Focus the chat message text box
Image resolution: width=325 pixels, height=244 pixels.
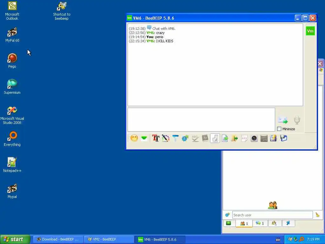201,119
